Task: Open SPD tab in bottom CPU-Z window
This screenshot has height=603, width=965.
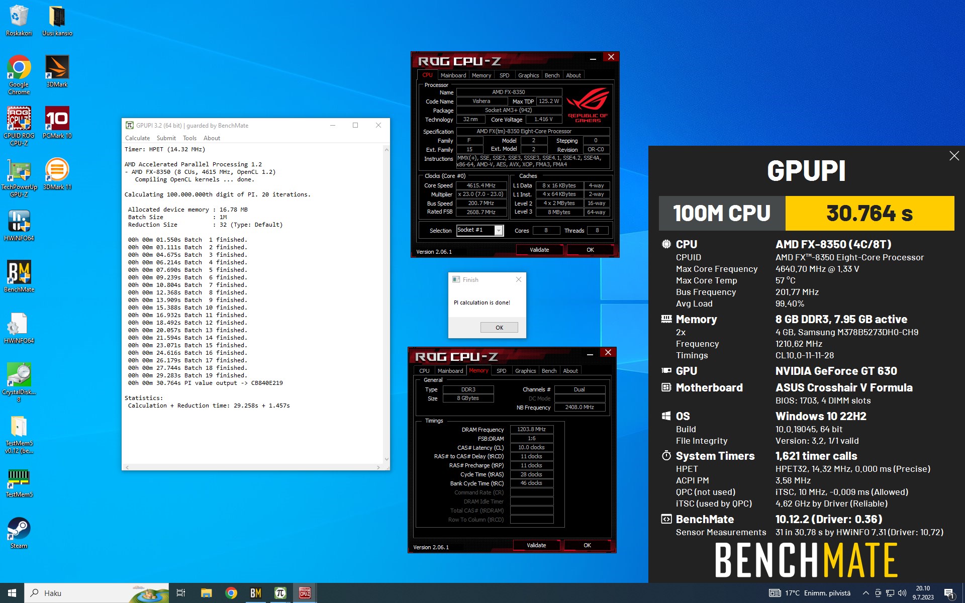Action: pyautogui.click(x=502, y=371)
